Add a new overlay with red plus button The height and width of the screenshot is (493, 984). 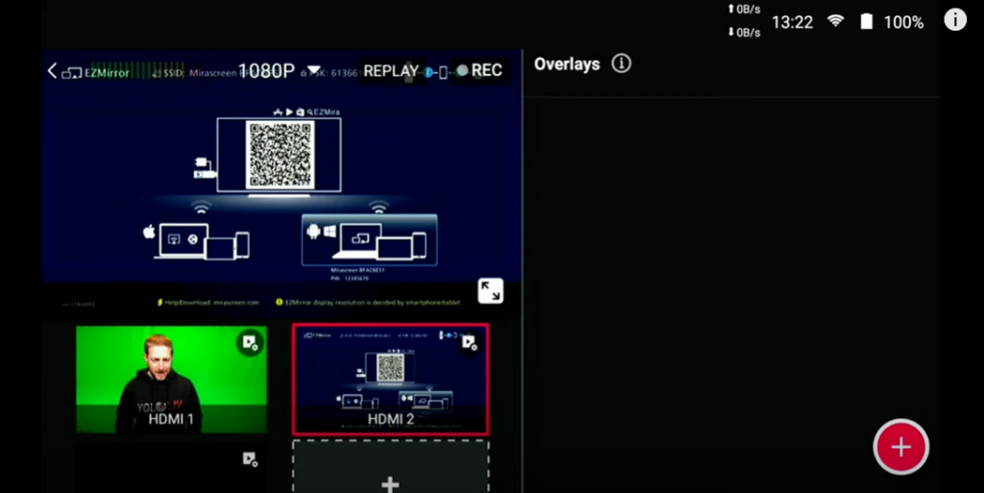tap(901, 447)
